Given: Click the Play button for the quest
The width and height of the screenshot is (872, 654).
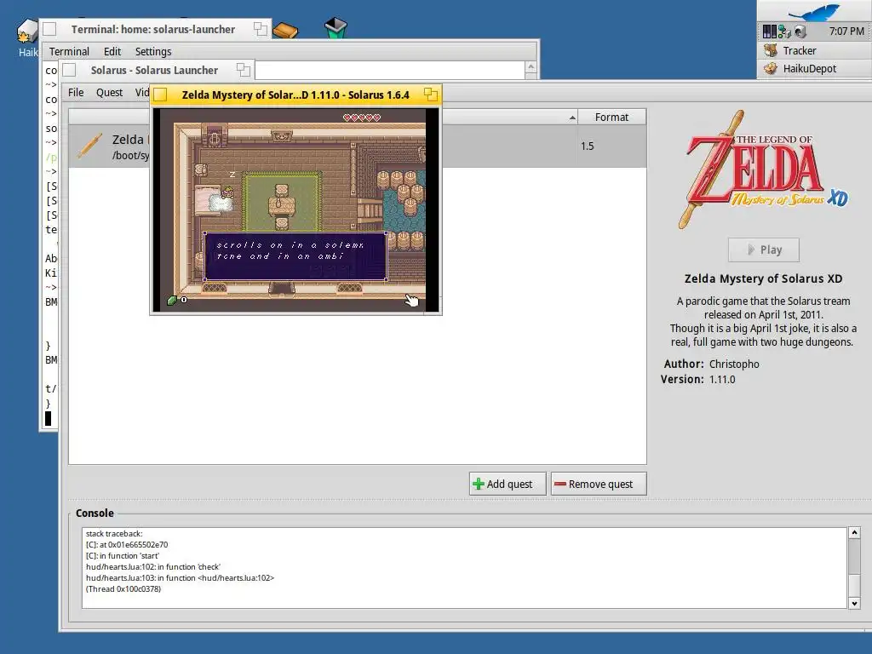Looking at the screenshot, I should point(764,250).
